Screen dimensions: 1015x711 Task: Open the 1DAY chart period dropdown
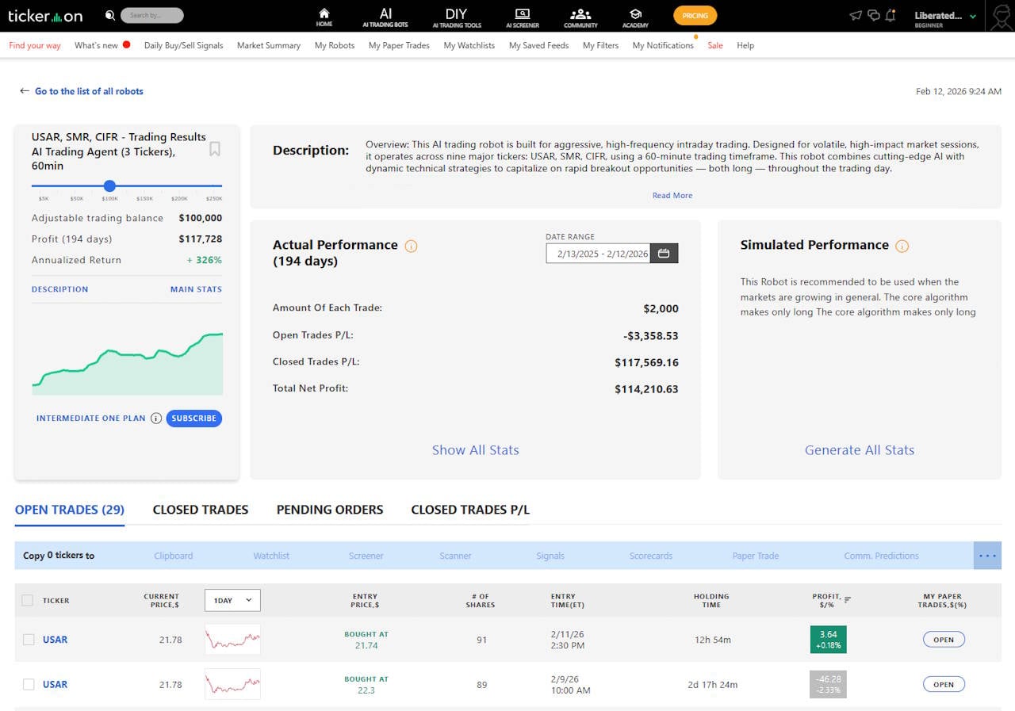coord(232,600)
